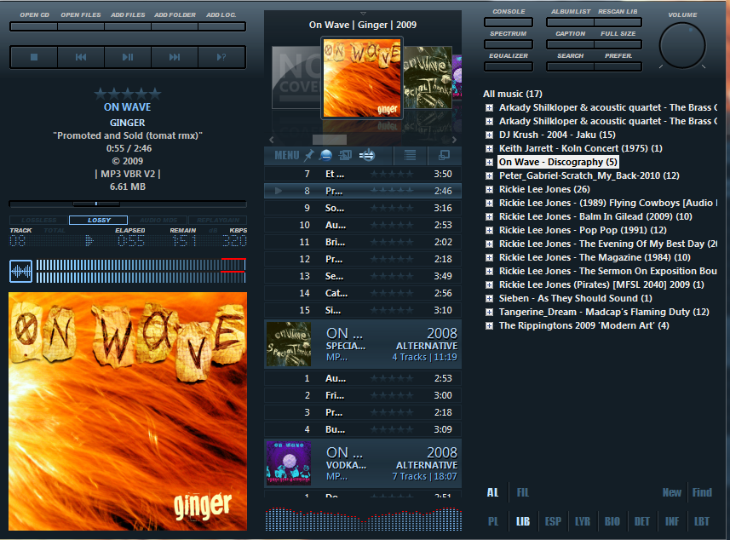Click the list view icon in playlist toolbar
Image resolution: width=730 pixels, height=540 pixels.
click(x=411, y=156)
